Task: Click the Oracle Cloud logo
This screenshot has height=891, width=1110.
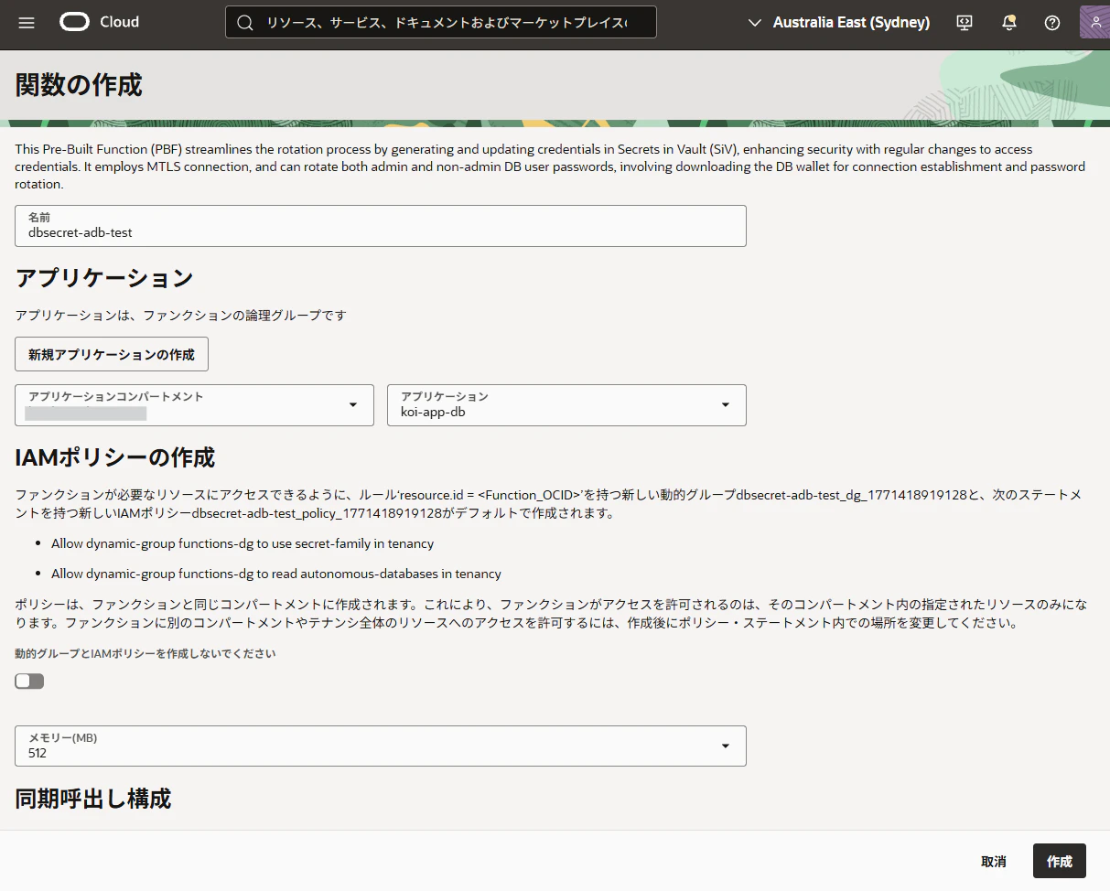Action: (x=75, y=22)
